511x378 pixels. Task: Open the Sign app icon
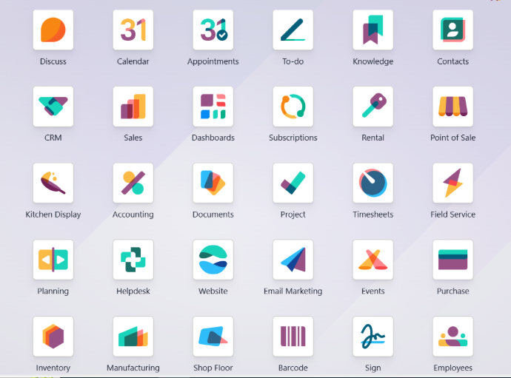pos(373,337)
